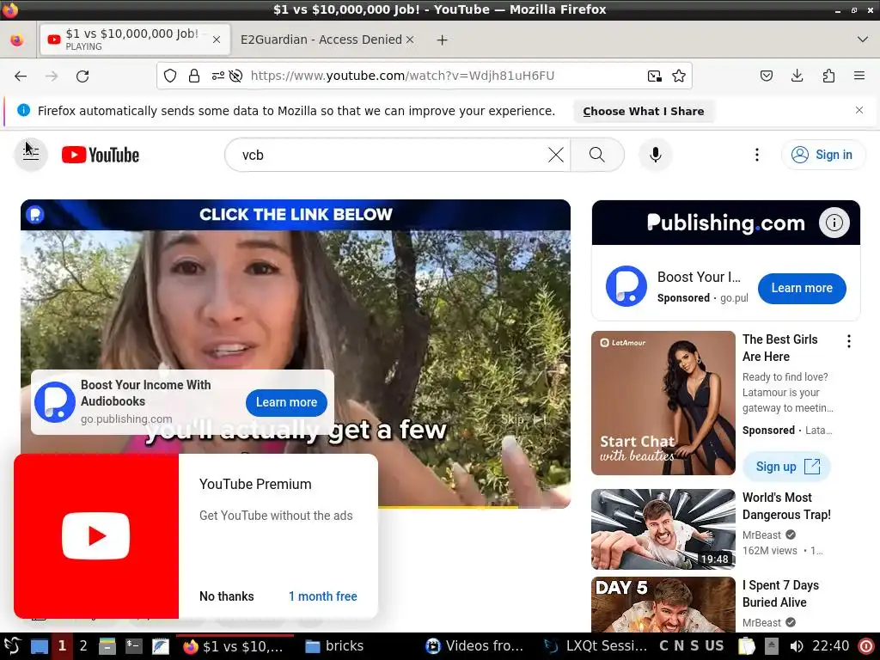
Task: Close the E2Guardian - Access Denied tab
Action: [x=410, y=40]
